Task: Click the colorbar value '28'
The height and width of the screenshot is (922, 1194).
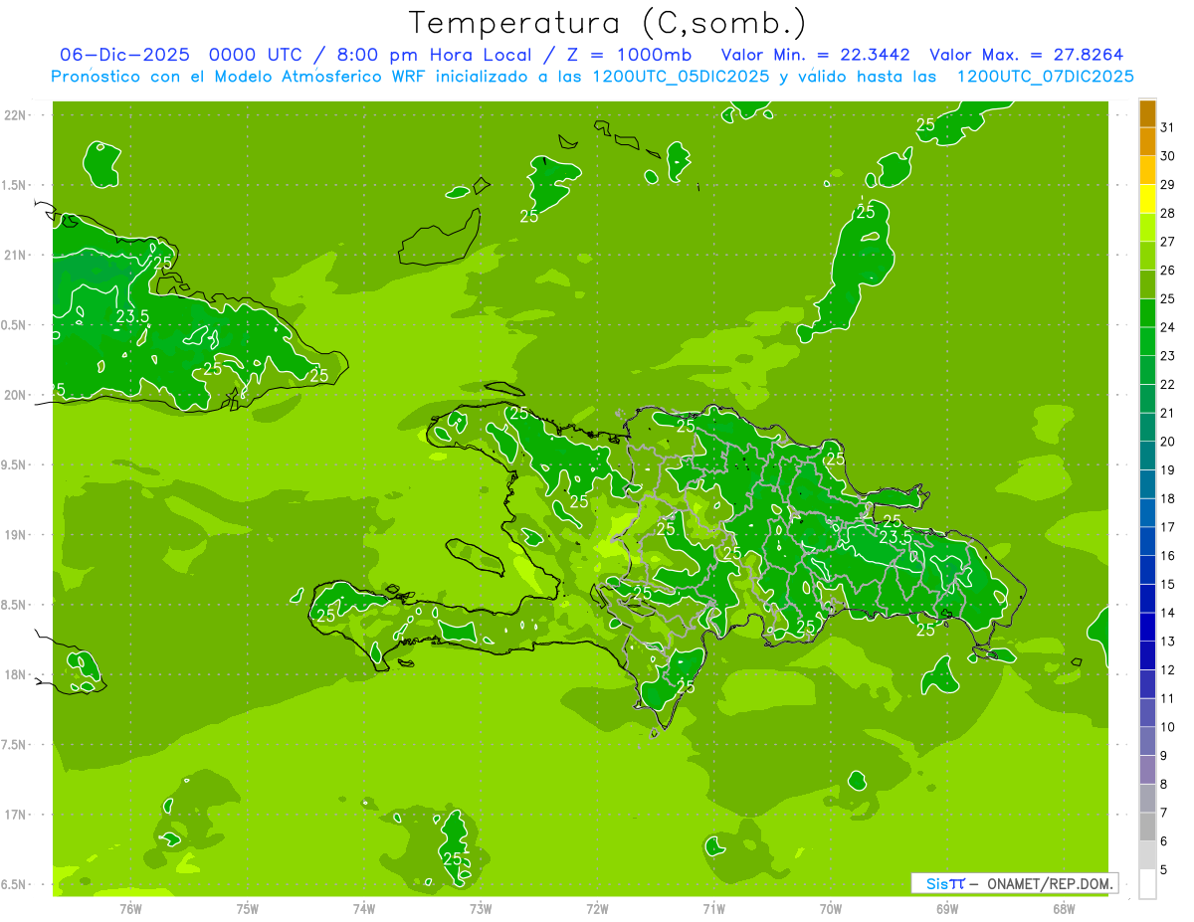Action: (1167, 213)
